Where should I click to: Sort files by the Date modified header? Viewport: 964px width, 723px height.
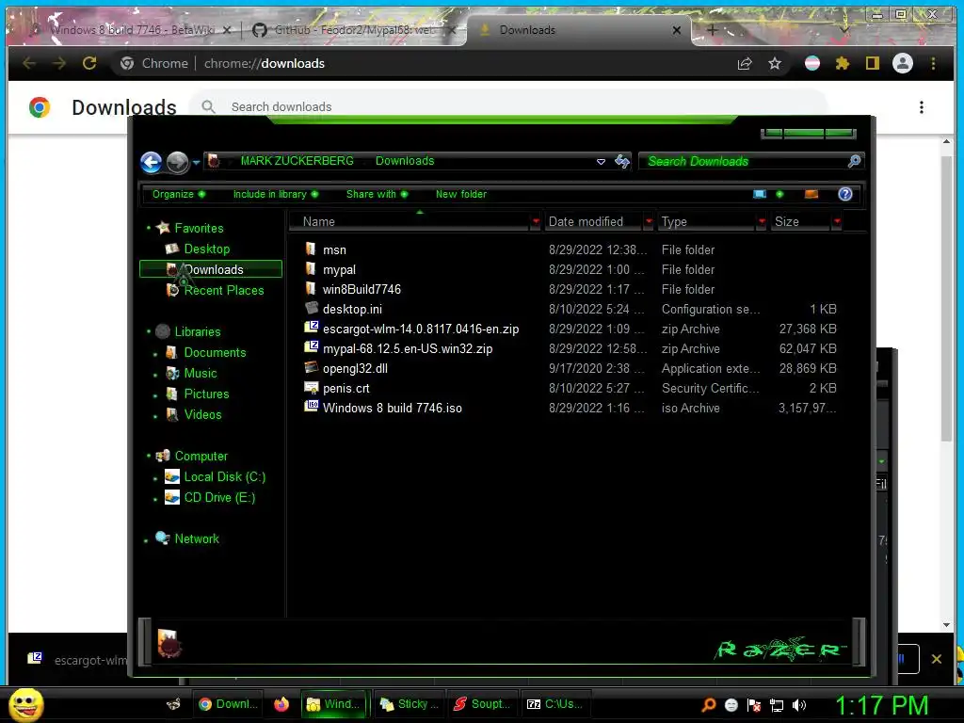pos(594,221)
